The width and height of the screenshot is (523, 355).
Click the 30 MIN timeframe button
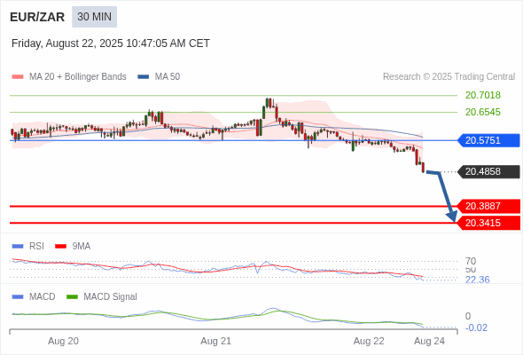[94, 17]
